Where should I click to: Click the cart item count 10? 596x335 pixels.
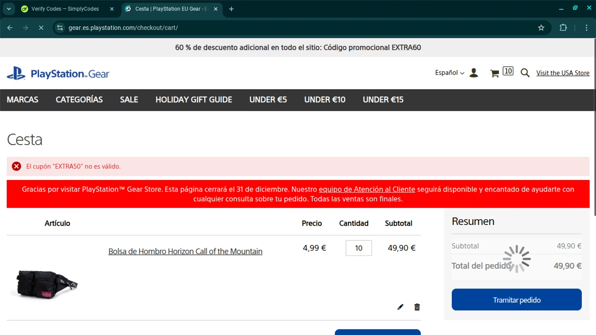click(508, 71)
